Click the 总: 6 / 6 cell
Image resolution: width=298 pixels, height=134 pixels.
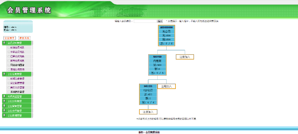(167, 44)
